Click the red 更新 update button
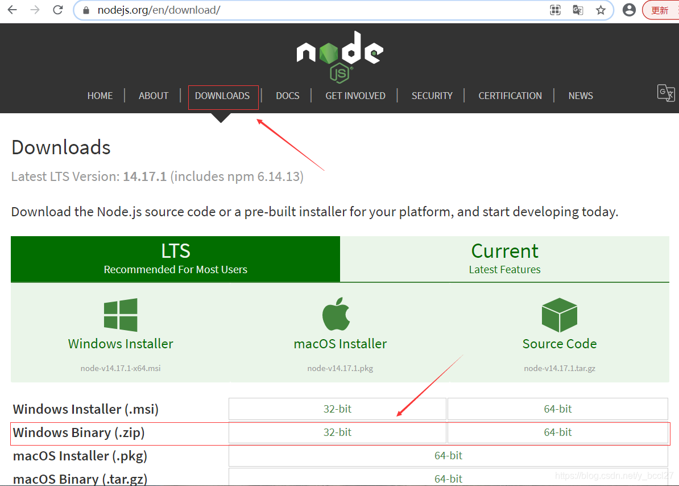This screenshot has height=486, width=679. pos(660,10)
